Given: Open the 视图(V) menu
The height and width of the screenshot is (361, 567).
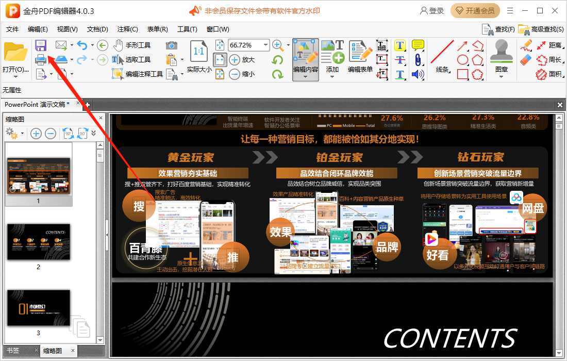Looking at the screenshot, I should [67, 29].
